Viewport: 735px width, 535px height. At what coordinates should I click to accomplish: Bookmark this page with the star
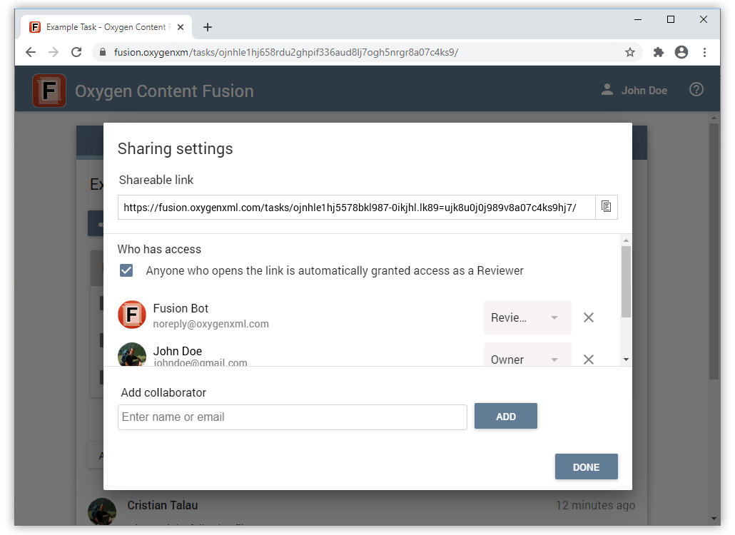click(x=630, y=52)
